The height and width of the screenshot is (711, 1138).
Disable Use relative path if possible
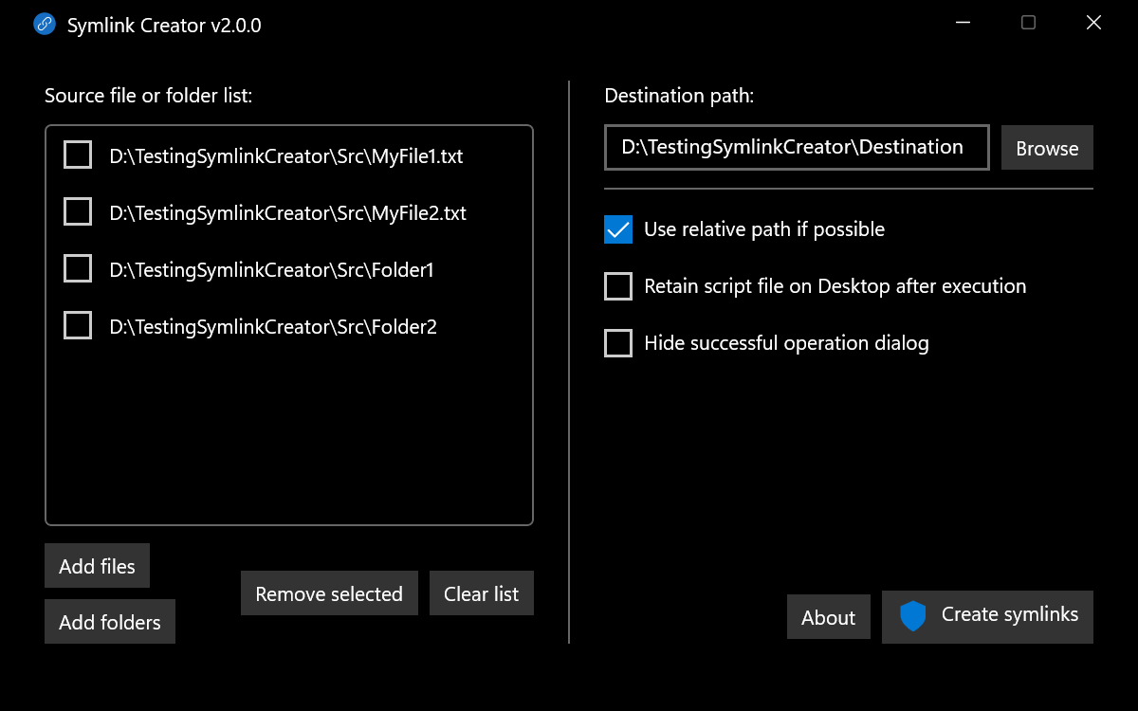click(x=618, y=229)
